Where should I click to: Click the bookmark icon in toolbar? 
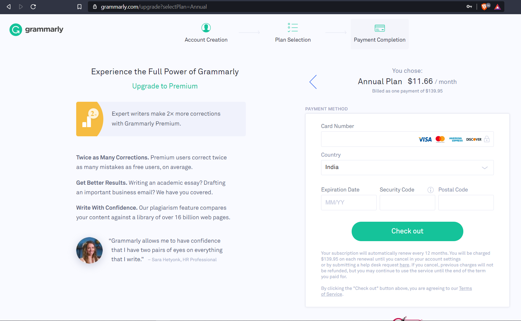tap(79, 6)
